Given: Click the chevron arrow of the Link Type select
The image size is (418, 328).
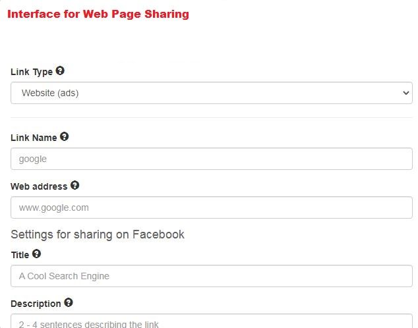Looking at the screenshot, I should click(x=405, y=94).
